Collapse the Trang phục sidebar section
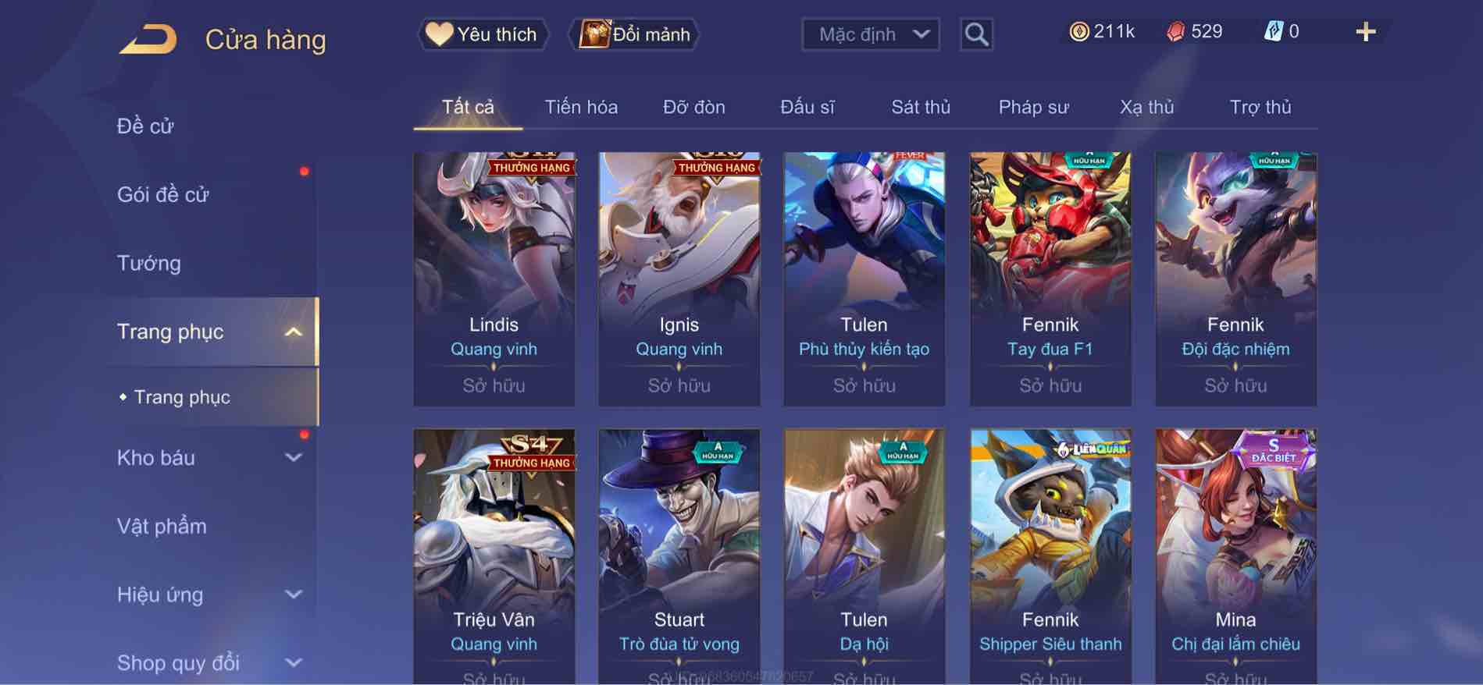 tap(293, 332)
